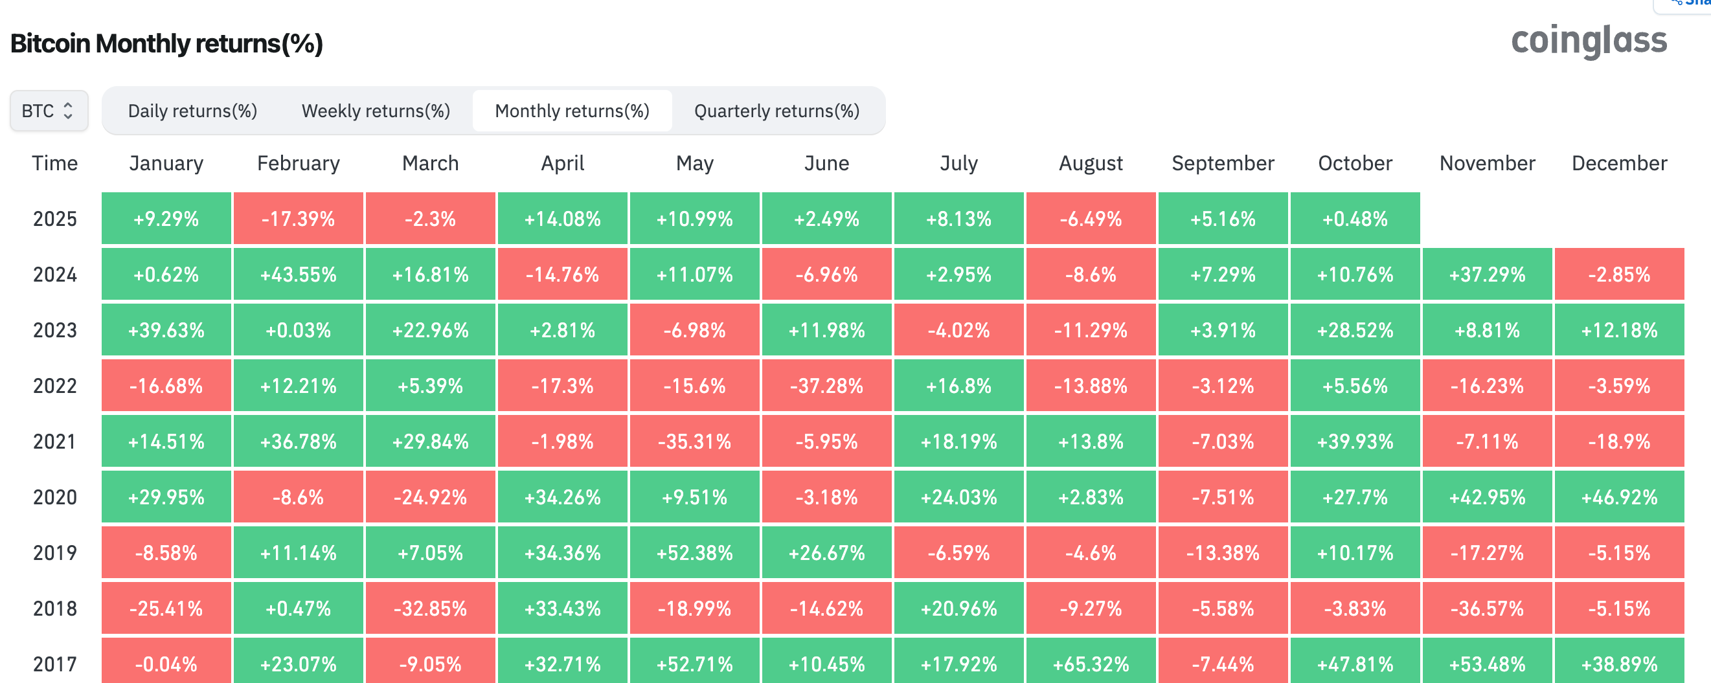
Task: Click the 2025 row label
Action: point(54,219)
